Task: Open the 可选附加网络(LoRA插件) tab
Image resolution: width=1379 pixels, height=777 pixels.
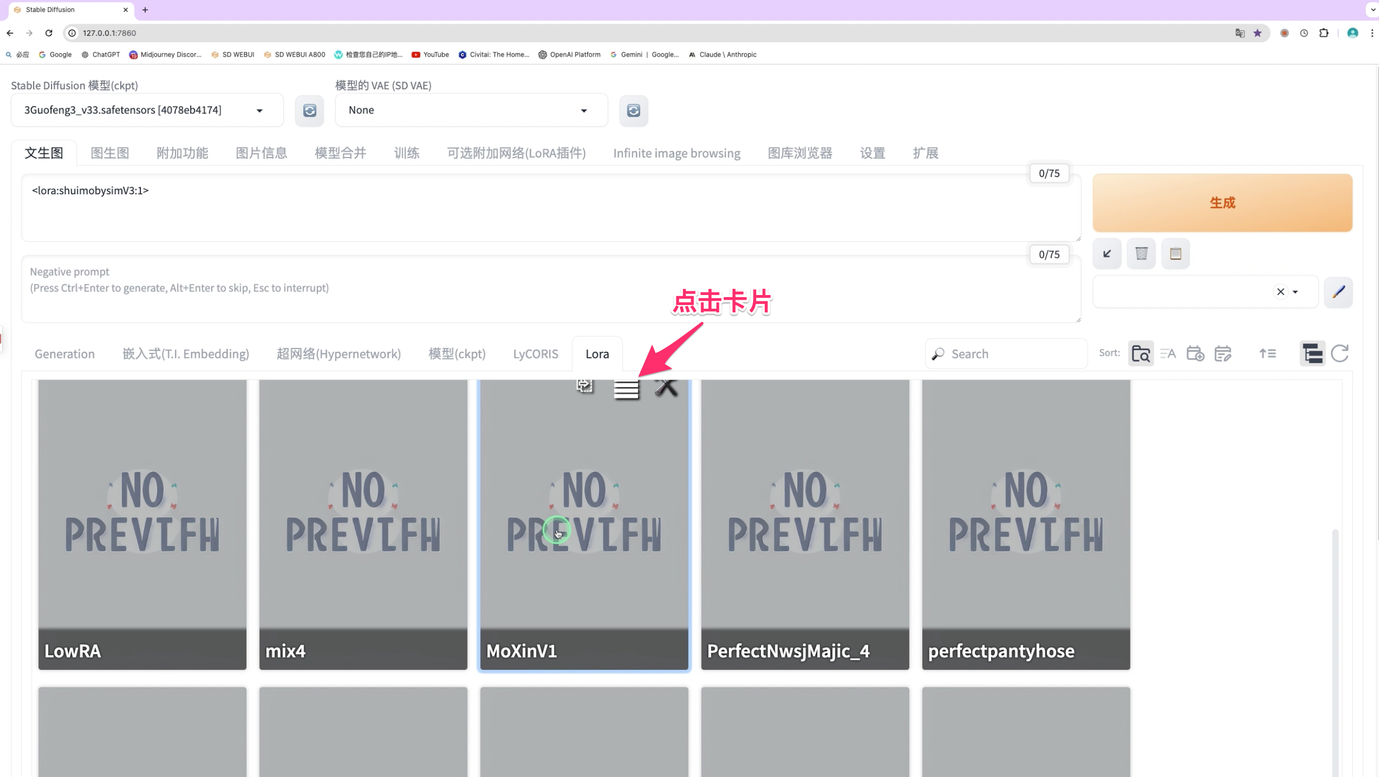Action: 516,153
